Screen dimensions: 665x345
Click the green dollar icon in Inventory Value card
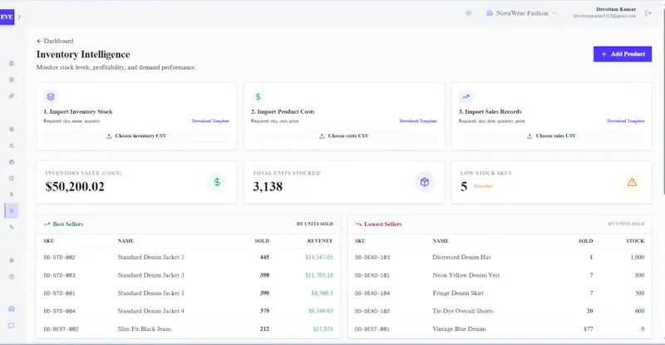pos(217,182)
